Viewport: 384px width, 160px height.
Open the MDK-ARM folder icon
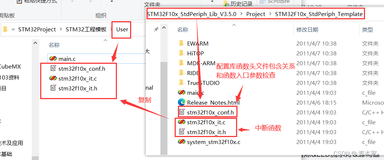[181, 63]
